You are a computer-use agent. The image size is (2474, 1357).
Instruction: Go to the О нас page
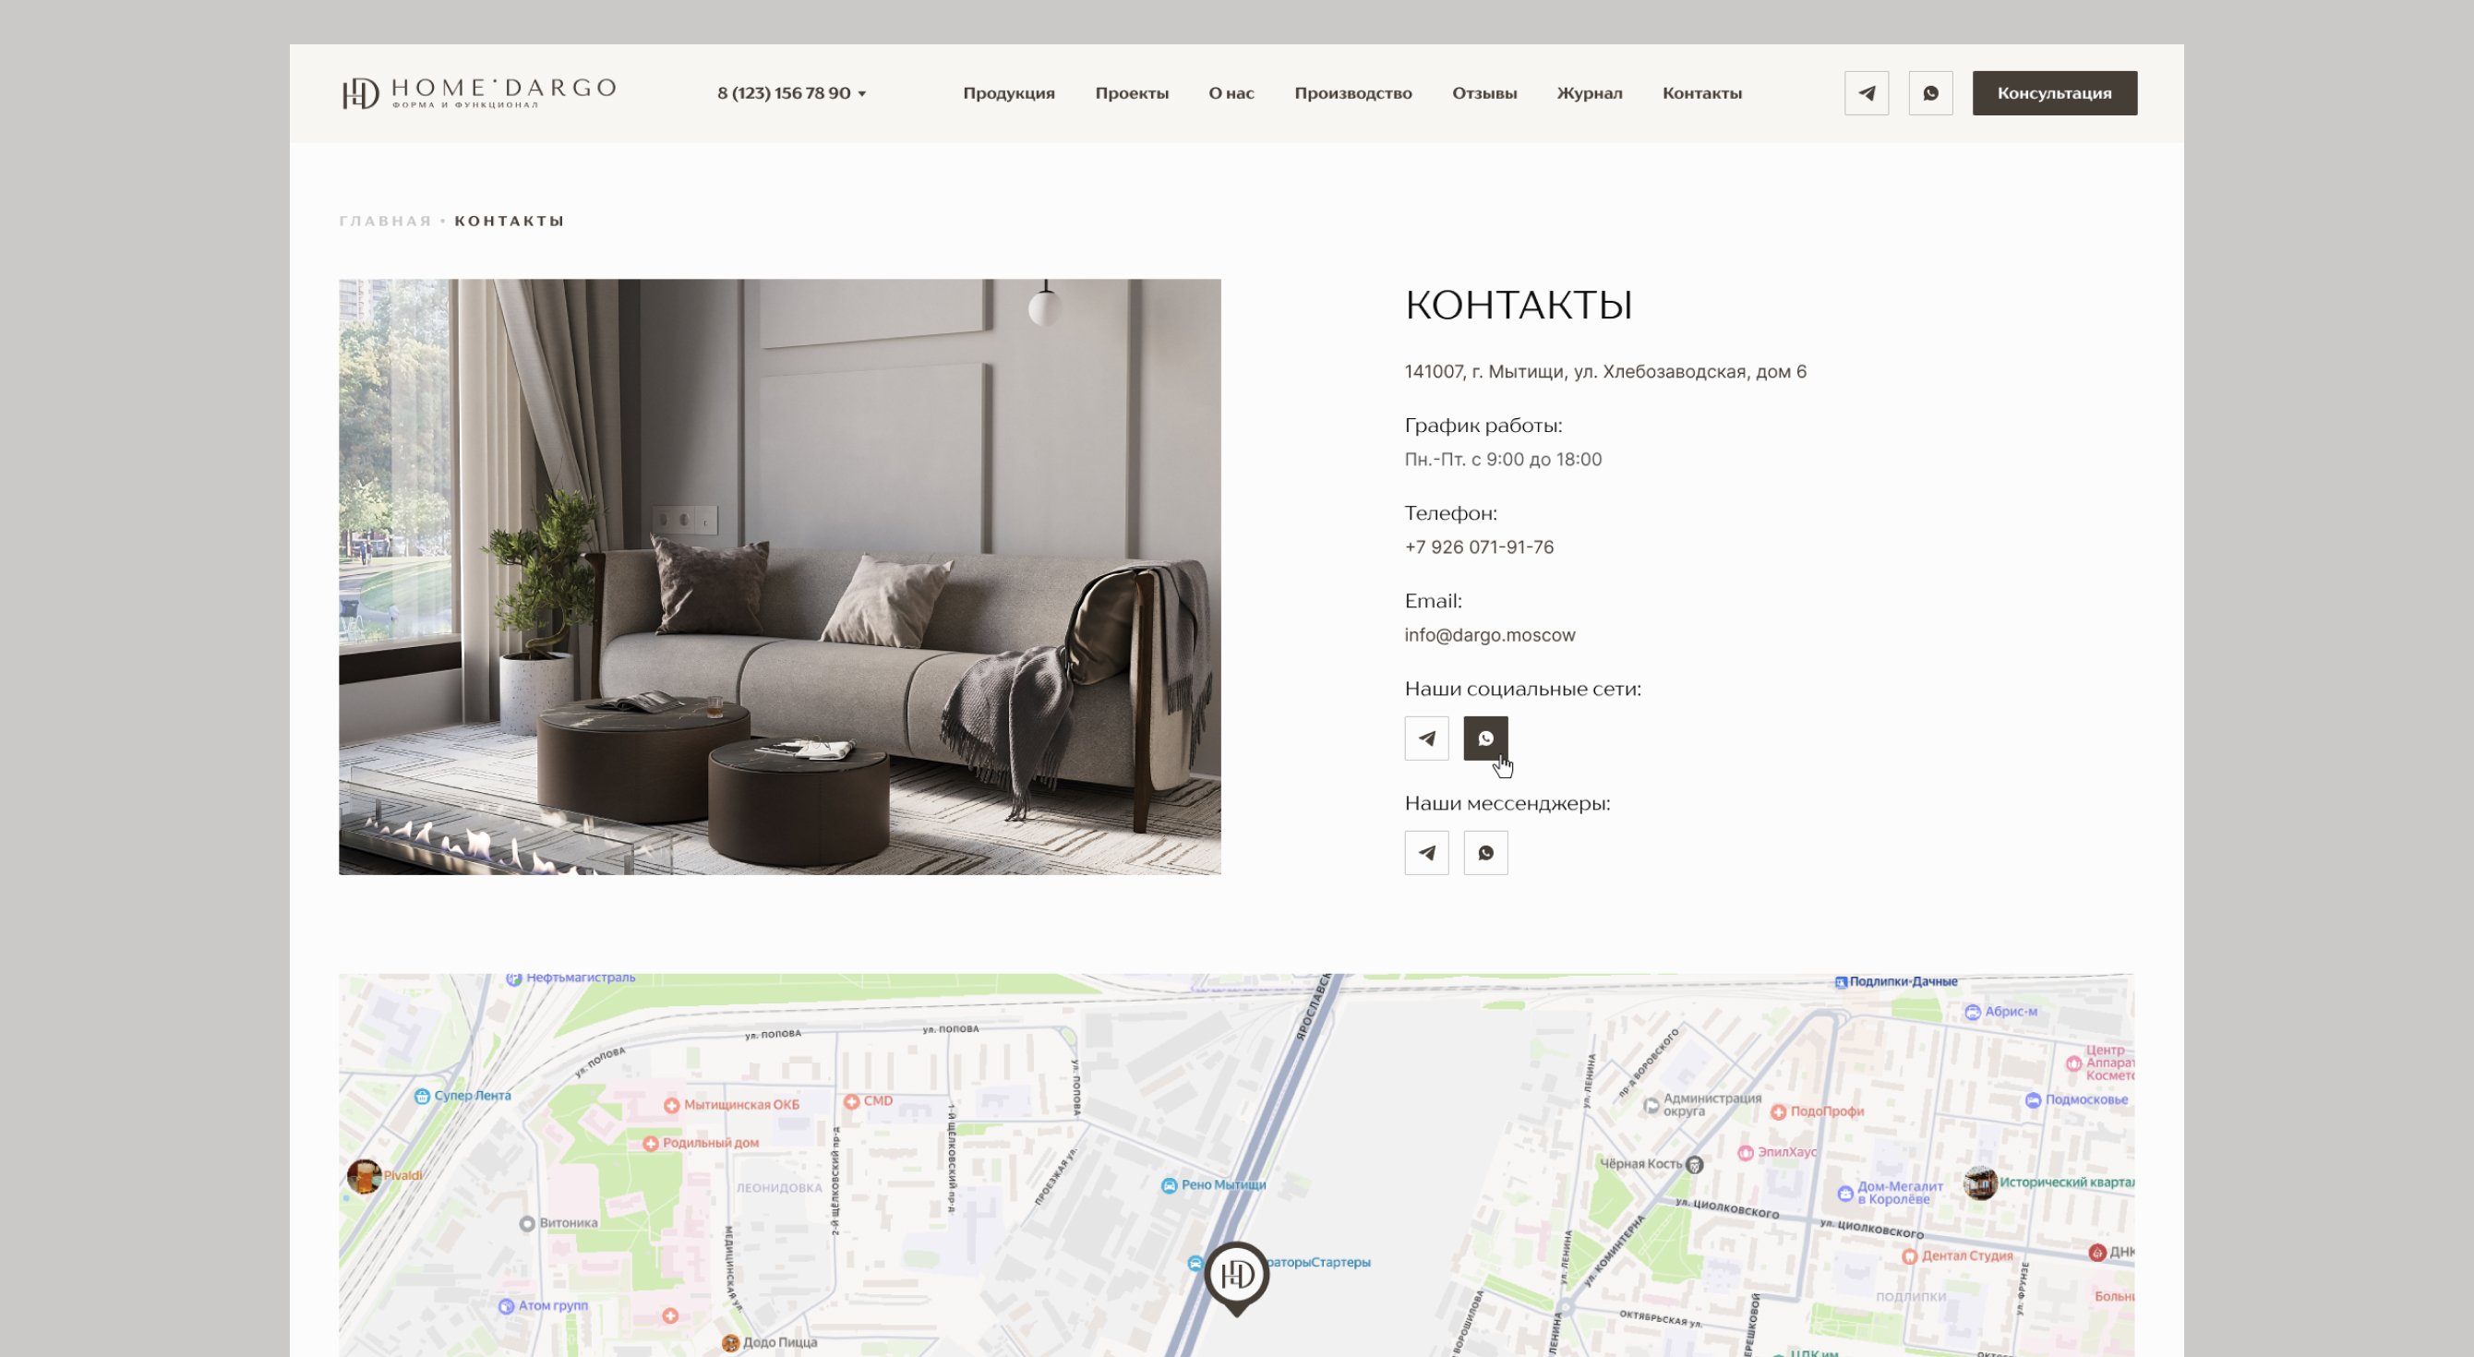pos(1231,93)
